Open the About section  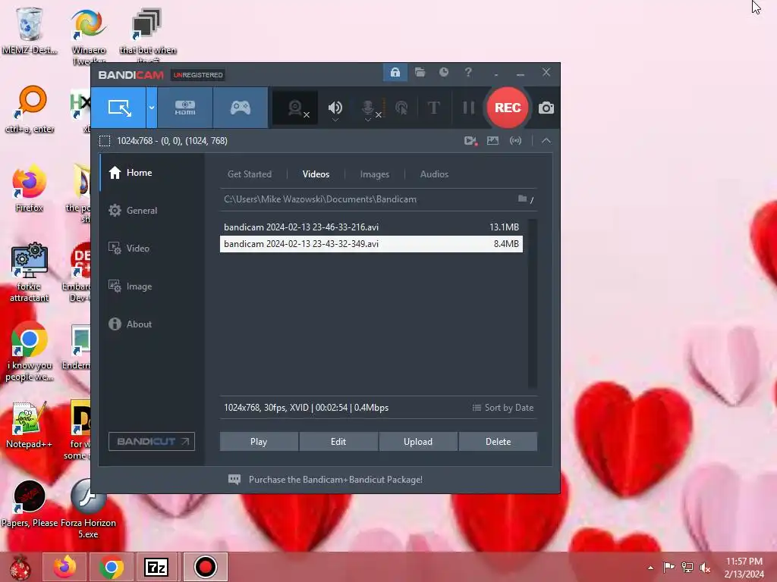152,324
